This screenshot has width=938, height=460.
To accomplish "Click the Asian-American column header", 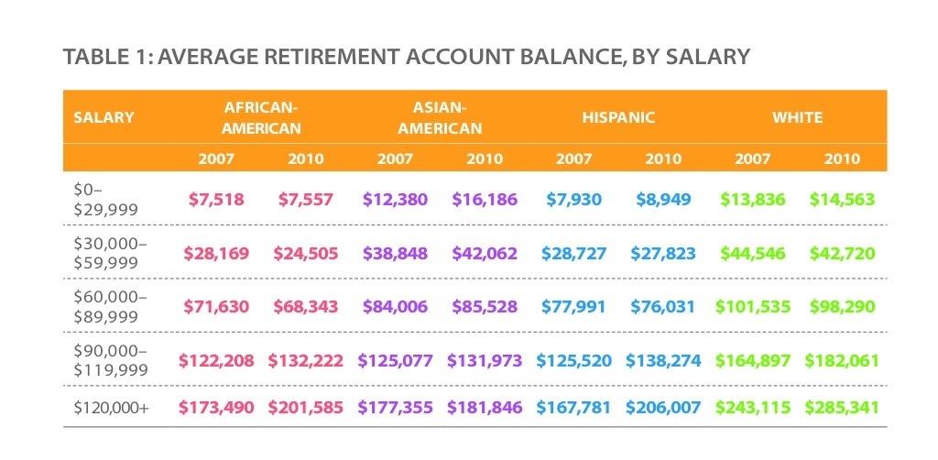I will [x=440, y=118].
